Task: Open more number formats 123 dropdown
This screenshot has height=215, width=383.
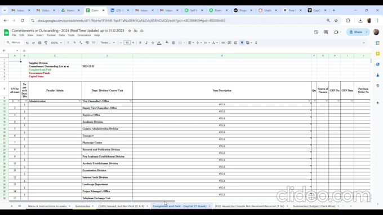Action: 93,43
